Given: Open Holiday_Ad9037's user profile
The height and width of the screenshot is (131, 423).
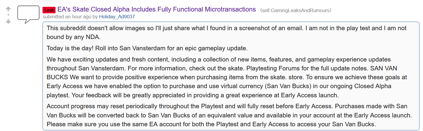Looking at the screenshot, I should coord(117,17).
